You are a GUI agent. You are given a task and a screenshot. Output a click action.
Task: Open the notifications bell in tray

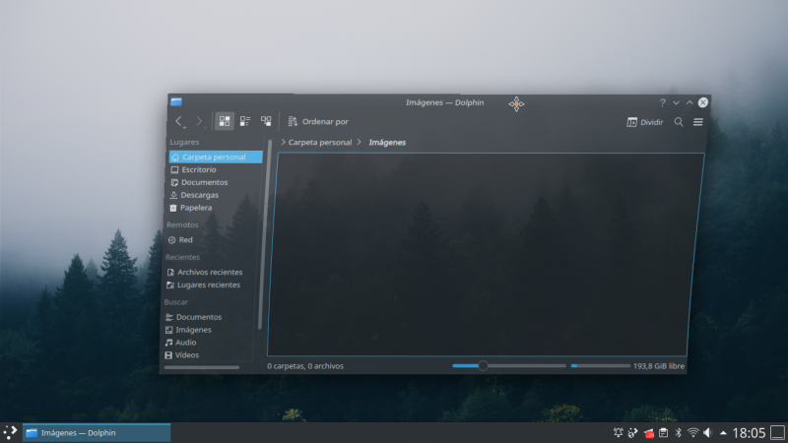619,433
